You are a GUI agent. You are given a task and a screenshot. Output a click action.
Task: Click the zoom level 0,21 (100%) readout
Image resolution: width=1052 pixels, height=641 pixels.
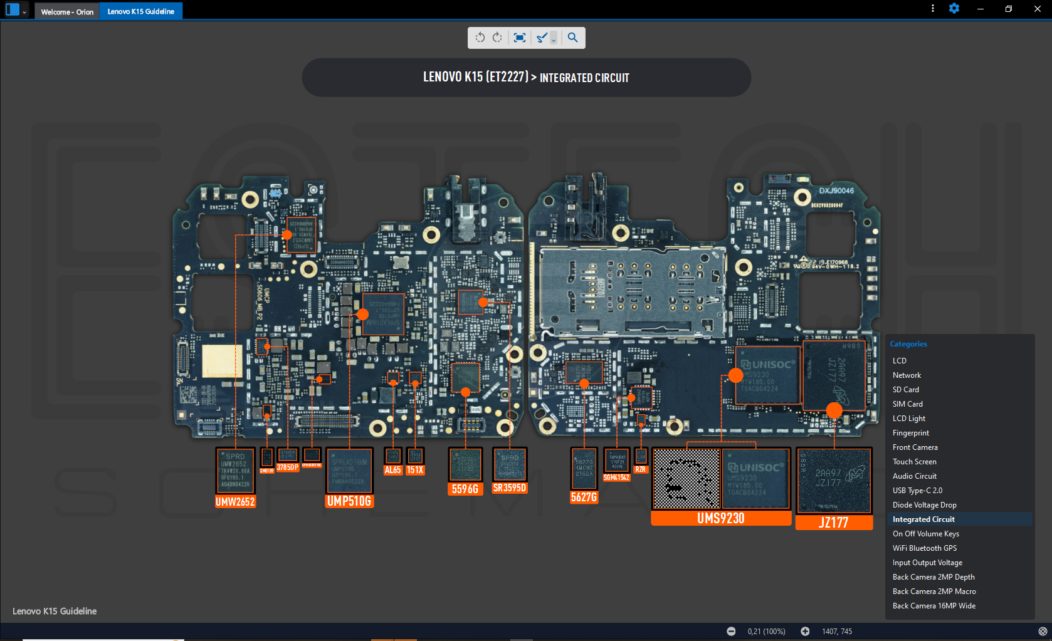pos(766,632)
